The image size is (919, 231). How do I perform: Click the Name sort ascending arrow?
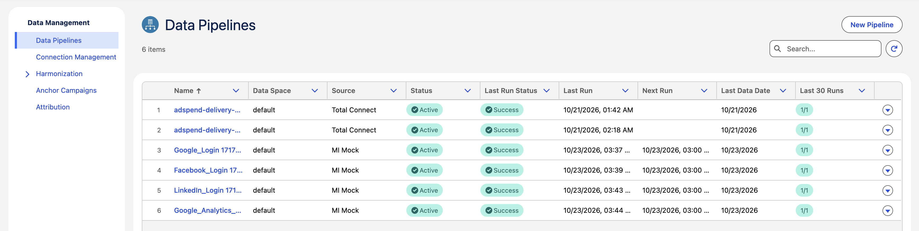pyautogui.click(x=199, y=91)
